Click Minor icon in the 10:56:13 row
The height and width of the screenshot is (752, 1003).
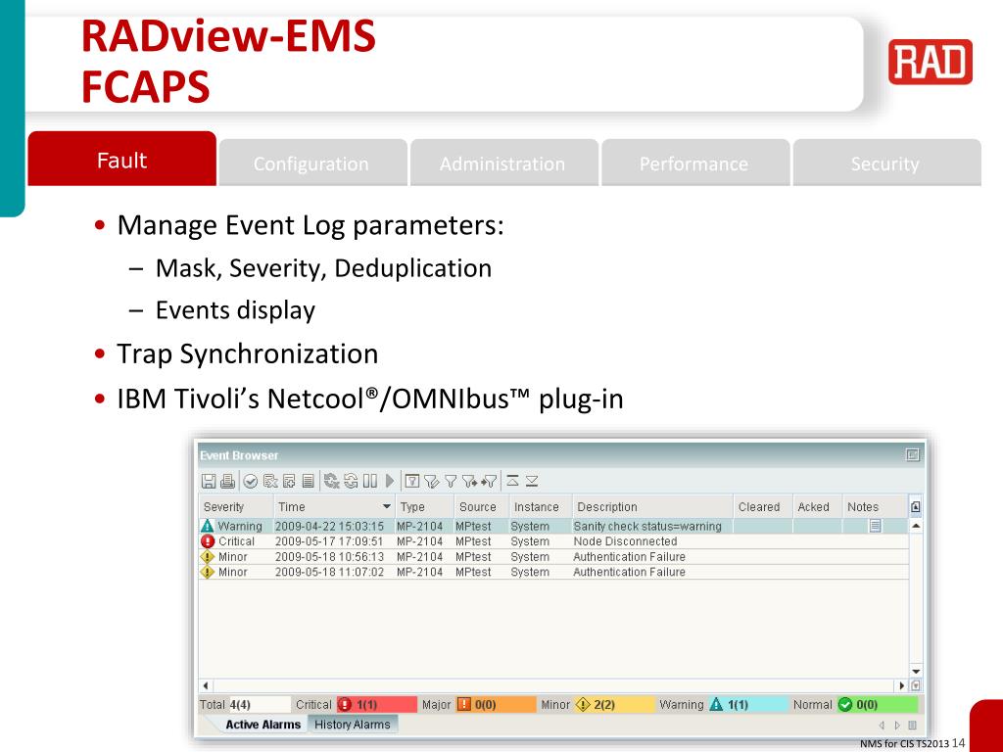tap(208, 556)
